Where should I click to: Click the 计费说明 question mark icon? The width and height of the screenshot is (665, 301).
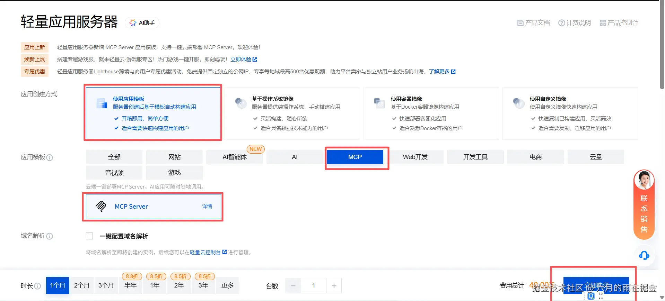click(x=561, y=23)
